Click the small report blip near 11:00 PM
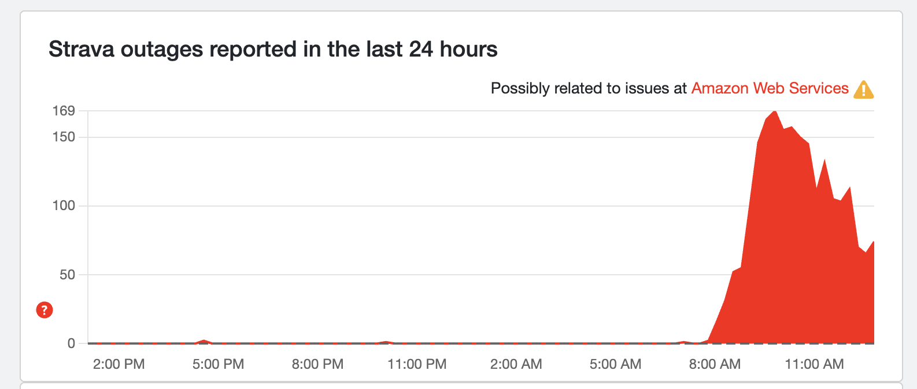This screenshot has height=389, width=917. pos(386,342)
